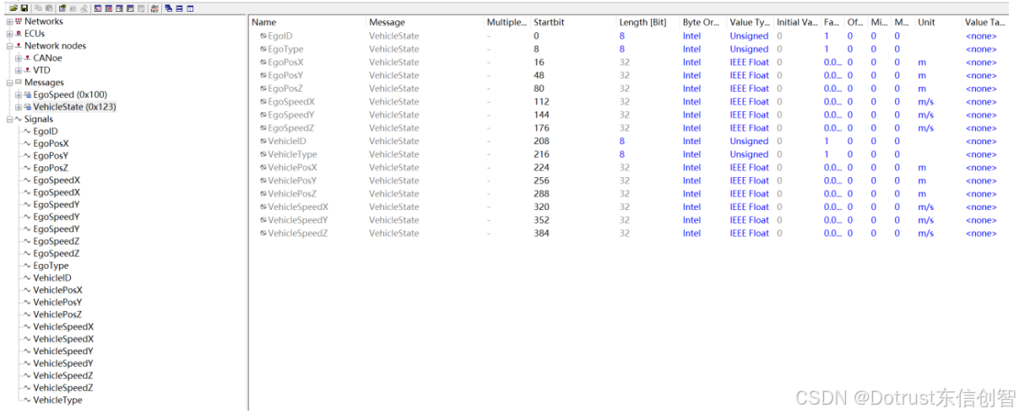Click the Save floppy disk icon
Viewport: 1019px width, 414px height.
(24, 8)
